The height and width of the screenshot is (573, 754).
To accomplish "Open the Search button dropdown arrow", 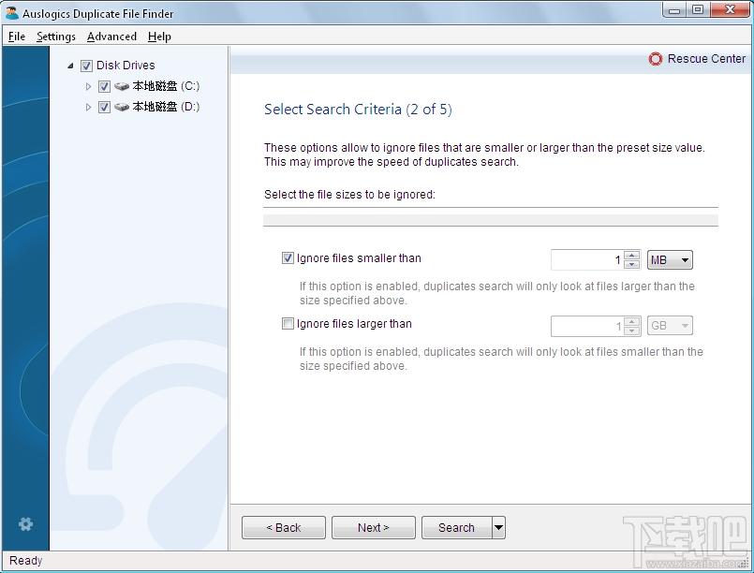I will click(498, 528).
